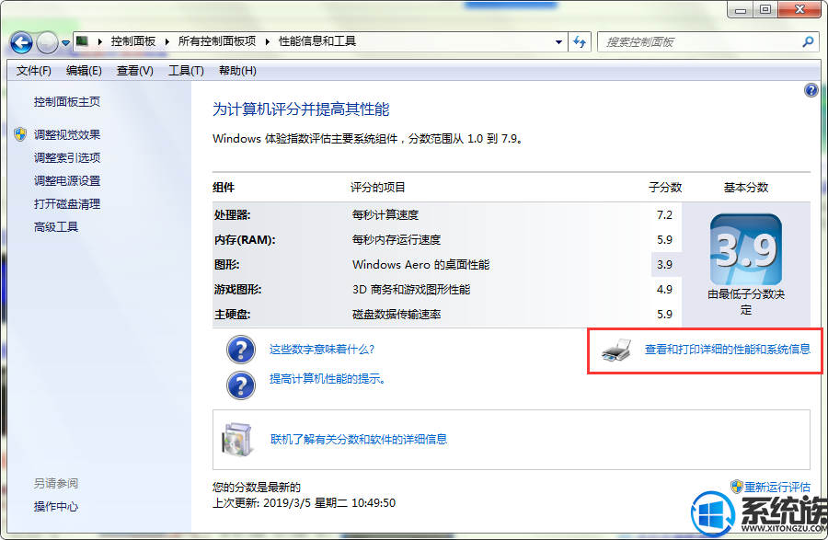Go to 控制面板主页
The image size is (828, 540).
tap(67, 102)
